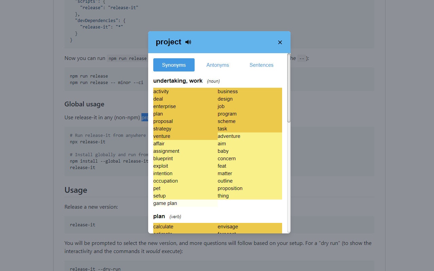The image size is (434, 271).
Task: Select the synonym "outline"
Action: tap(225, 181)
